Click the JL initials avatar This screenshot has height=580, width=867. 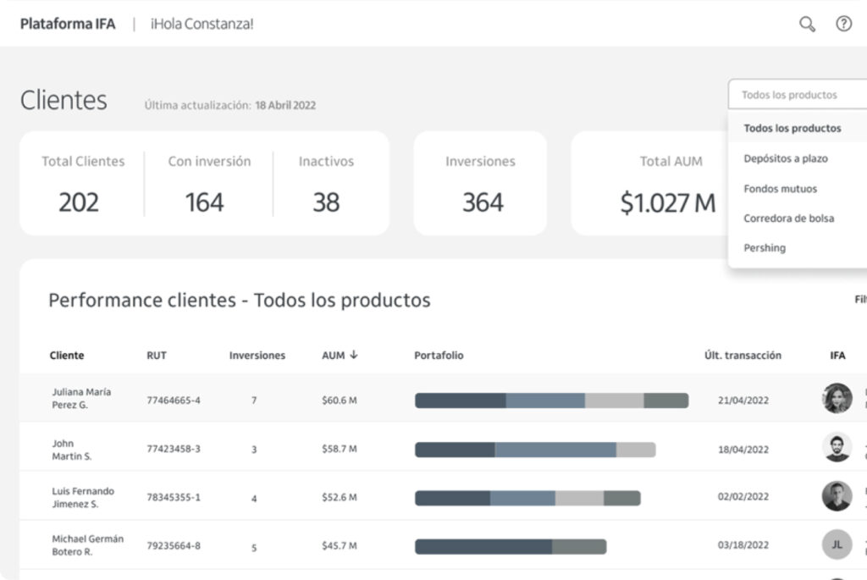(837, 544)
